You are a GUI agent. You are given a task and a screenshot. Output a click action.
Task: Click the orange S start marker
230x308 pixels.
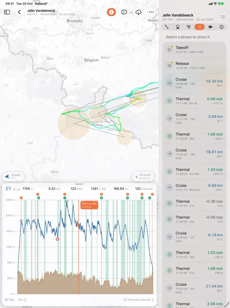[21, 198]
